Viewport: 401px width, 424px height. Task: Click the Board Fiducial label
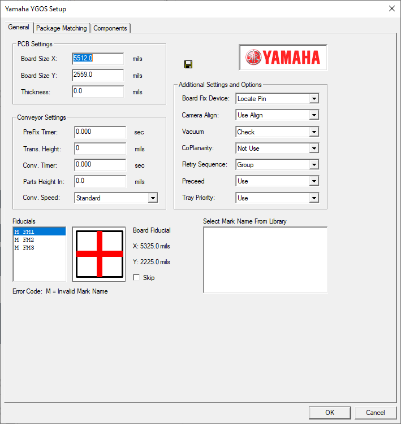152,230
